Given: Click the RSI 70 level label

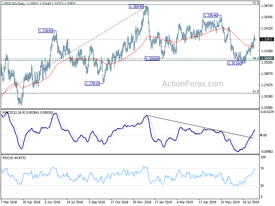Looking at the screenshot, I should pos(262,169).
